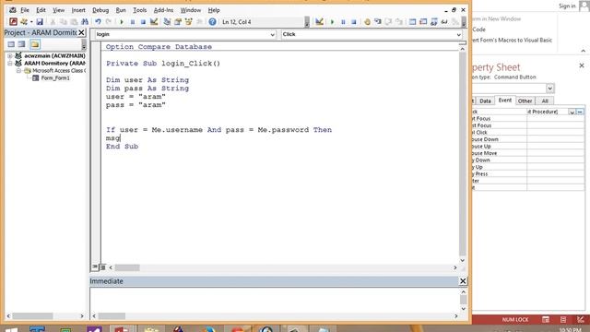Image resolution: width=590 pixels, height=332 pixels.
Task: Close the Immediate window pane
Action: (463, 281)
